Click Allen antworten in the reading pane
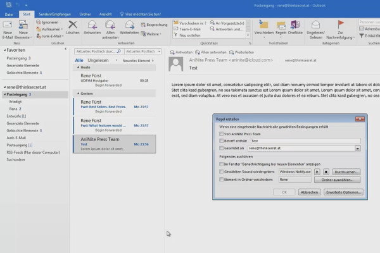This screenshot has width=380, height=253. (211, 52)
